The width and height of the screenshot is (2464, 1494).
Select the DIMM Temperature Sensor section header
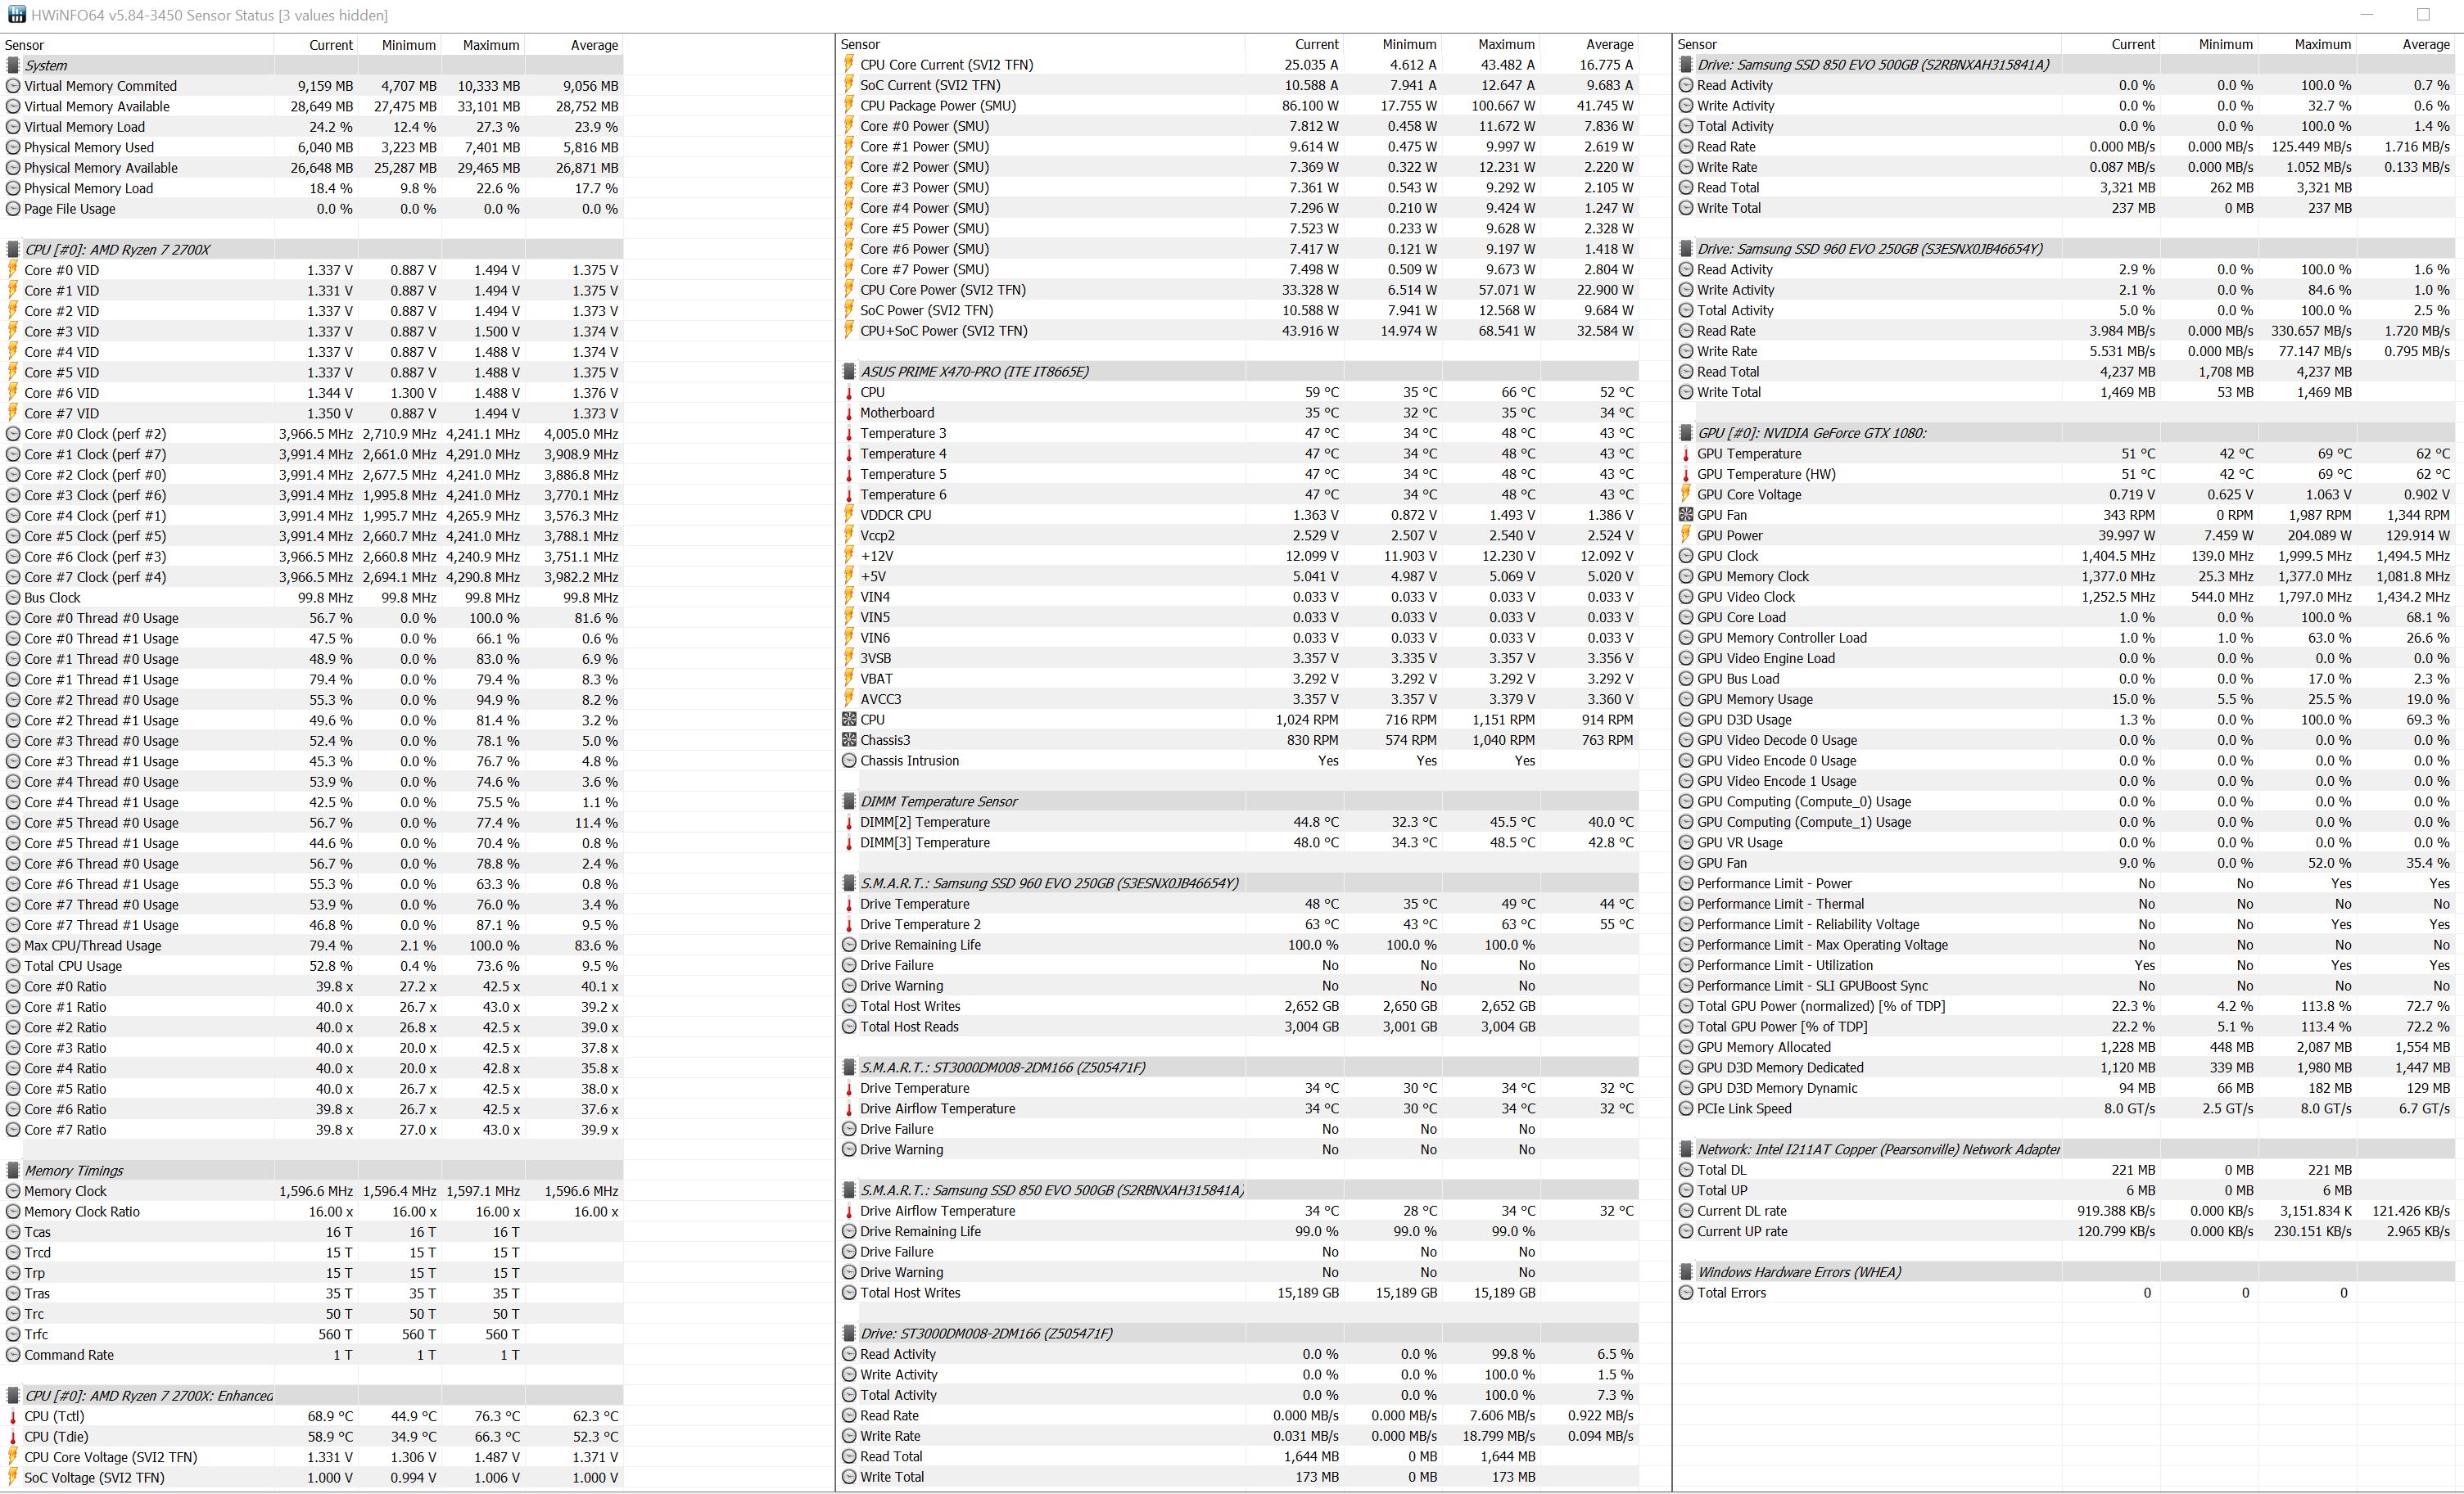click(x=1238, y=801)
